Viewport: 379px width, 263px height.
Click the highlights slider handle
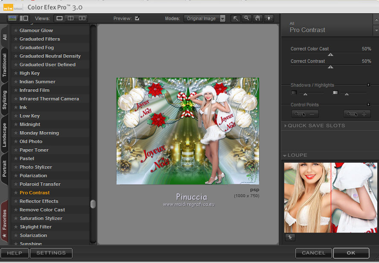[x=347, y=94]
